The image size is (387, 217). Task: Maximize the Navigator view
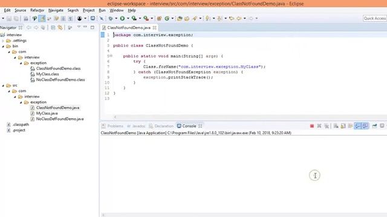(x=93, y=27)
